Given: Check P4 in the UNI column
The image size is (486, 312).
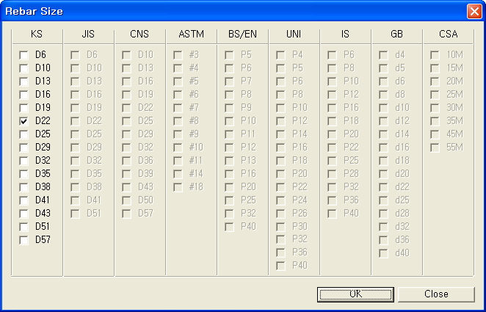Looking at the screenshot, I should coord(280,56).
